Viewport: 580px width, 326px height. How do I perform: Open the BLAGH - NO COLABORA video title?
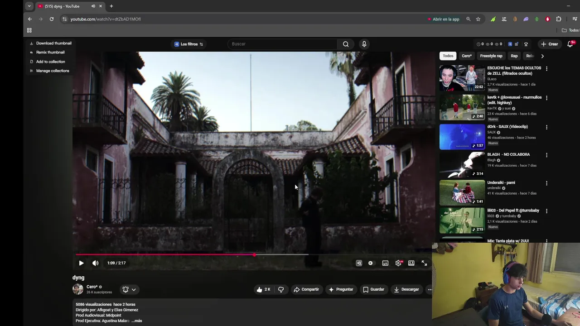coord(508,154)
